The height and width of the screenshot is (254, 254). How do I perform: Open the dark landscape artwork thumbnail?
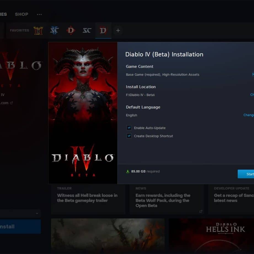click(x=108, y=236)
